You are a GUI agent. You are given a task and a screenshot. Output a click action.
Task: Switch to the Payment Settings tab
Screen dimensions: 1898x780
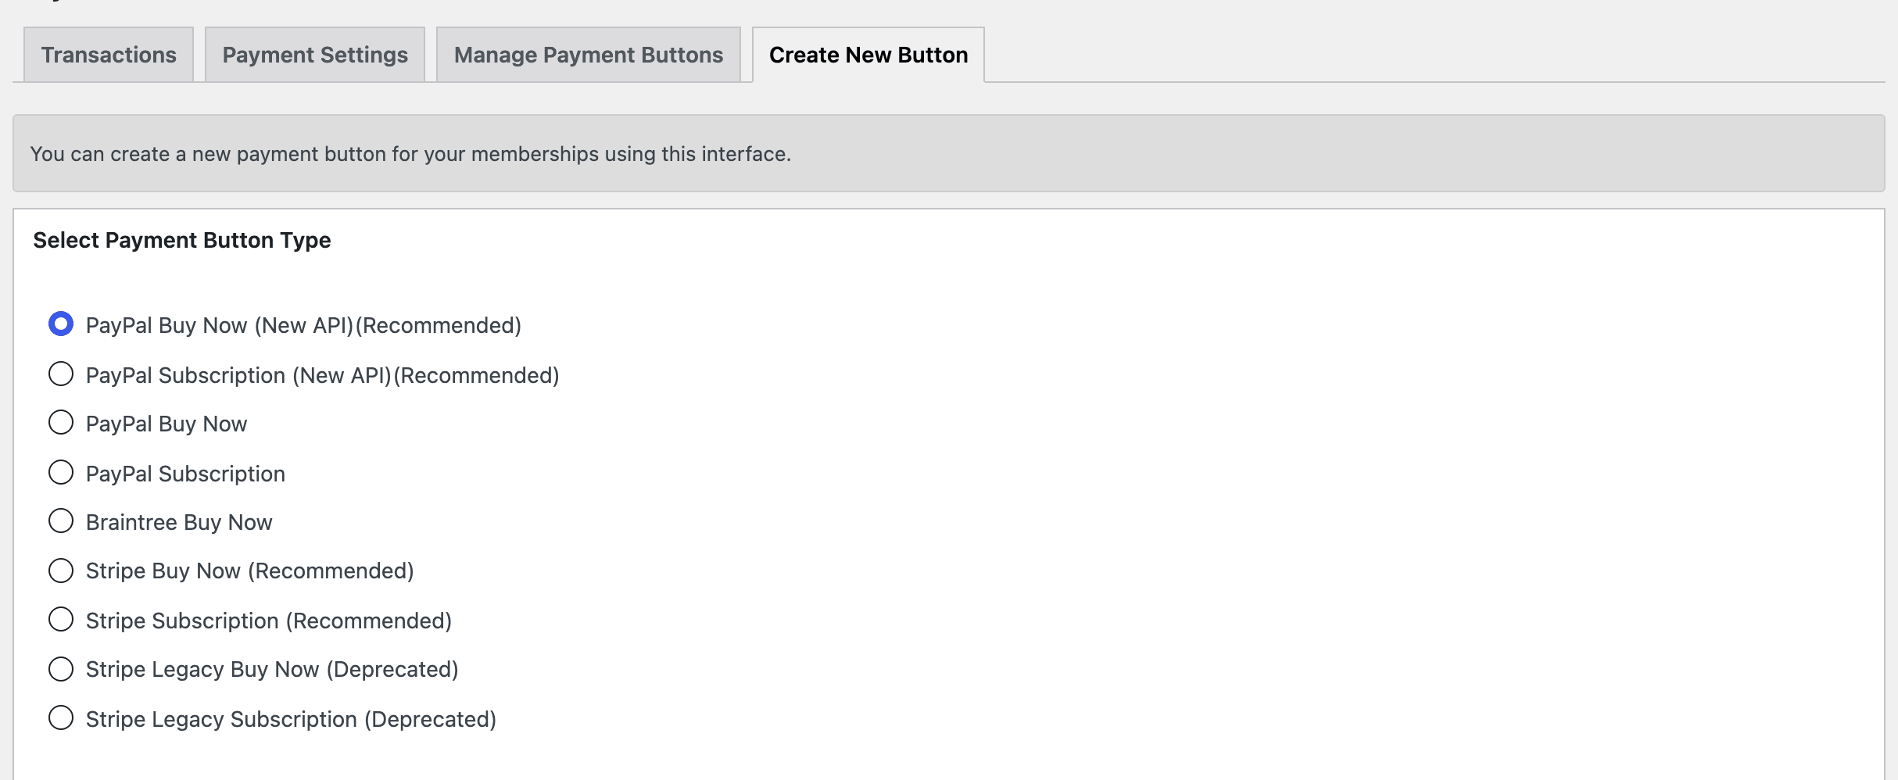315,55
